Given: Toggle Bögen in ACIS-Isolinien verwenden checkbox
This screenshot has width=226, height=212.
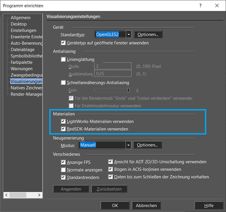Looking at the screenshot, I should pos(110,169).
